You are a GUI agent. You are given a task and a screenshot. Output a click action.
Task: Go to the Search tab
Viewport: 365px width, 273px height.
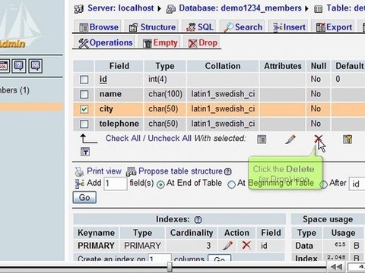pyautogui.click(x=243, y=27)
